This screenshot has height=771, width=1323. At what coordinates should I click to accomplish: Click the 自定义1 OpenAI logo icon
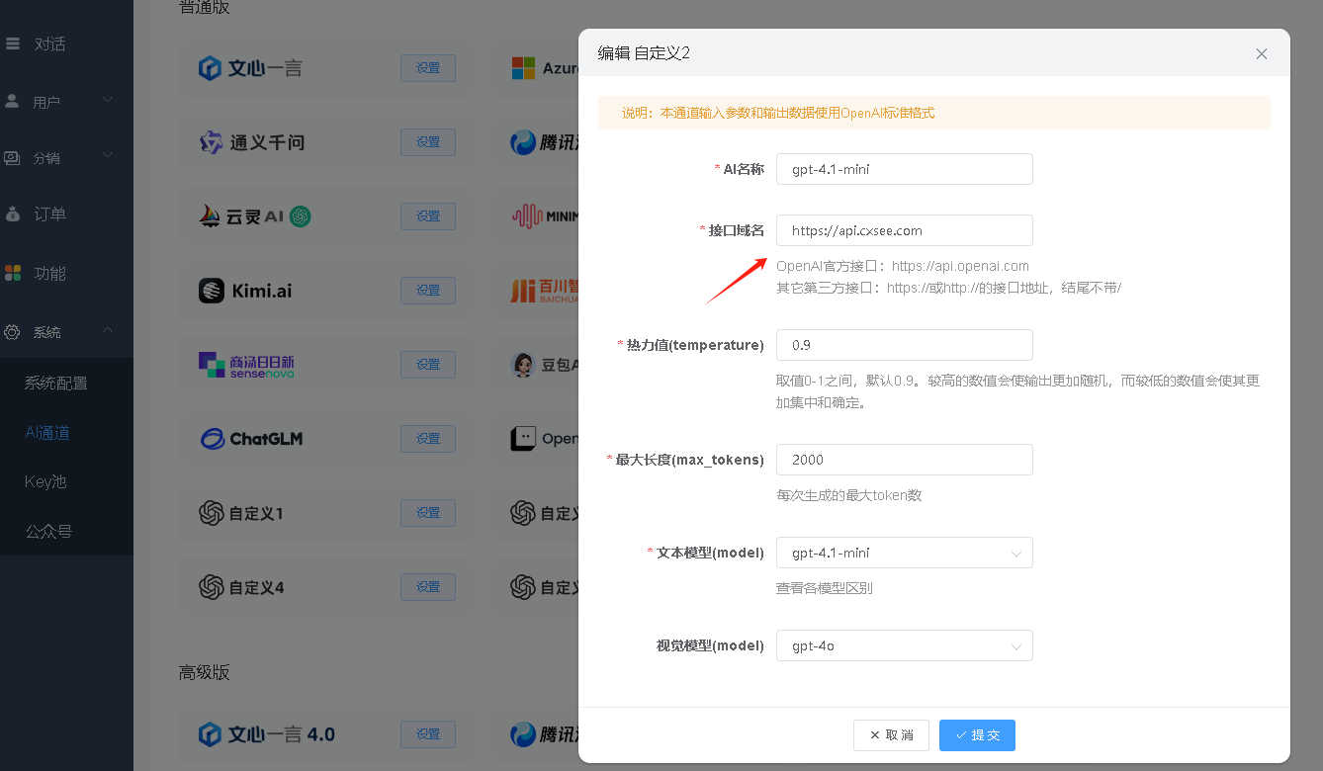point(211,513)
